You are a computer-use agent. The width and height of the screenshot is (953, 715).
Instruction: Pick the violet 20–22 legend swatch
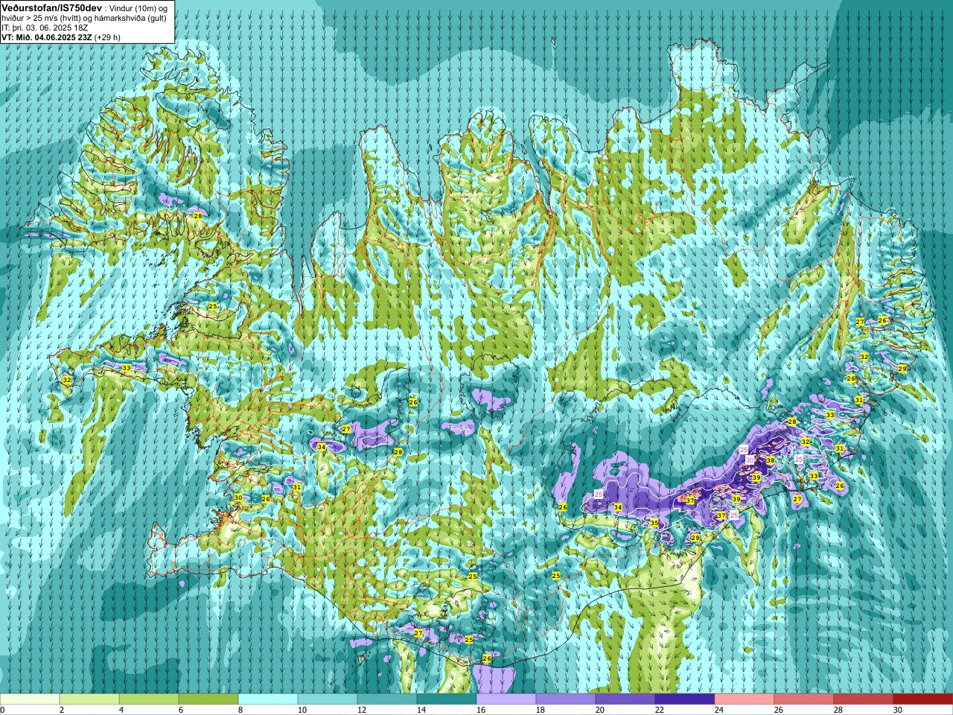coord(625,699)
